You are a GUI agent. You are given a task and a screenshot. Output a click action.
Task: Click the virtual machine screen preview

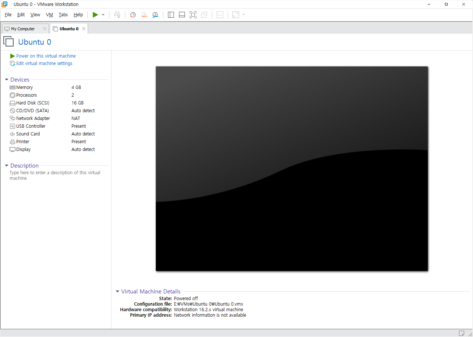tap(292, 169)
